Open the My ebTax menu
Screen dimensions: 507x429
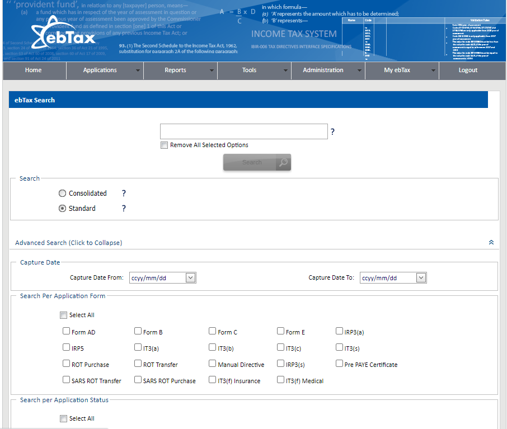tap(397, 70)
